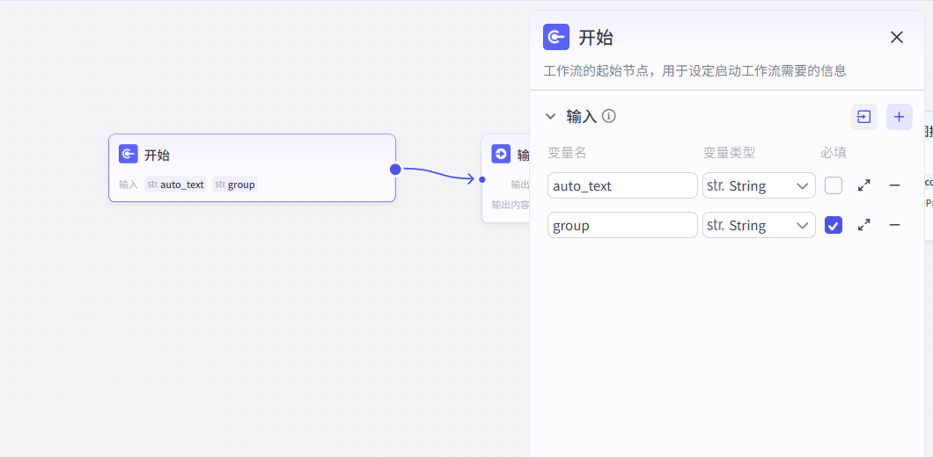
Task: Select the str. group tag on 开始 node
Action: click(x=235, y=185)
